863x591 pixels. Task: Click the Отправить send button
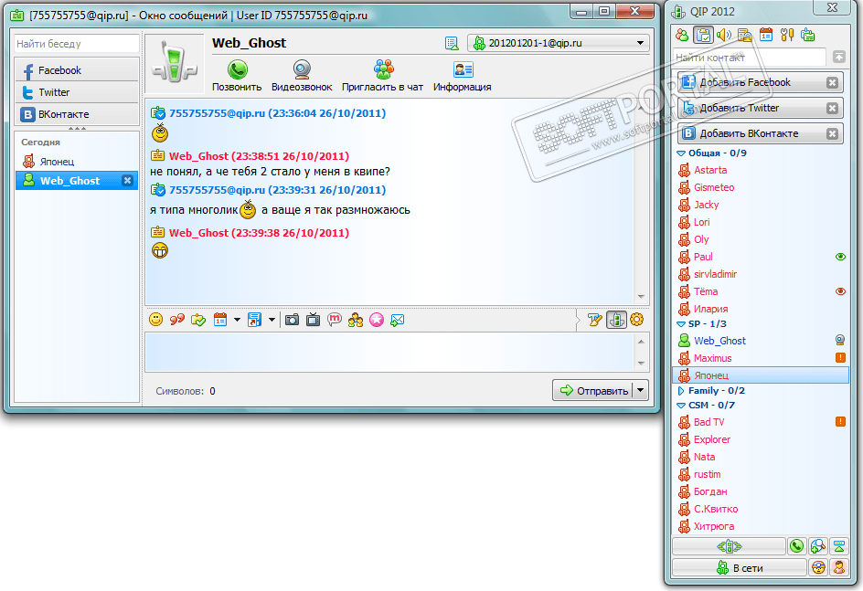[593, 390]
